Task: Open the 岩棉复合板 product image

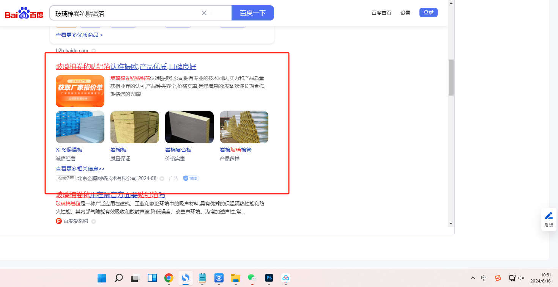Action: (189, 127)
